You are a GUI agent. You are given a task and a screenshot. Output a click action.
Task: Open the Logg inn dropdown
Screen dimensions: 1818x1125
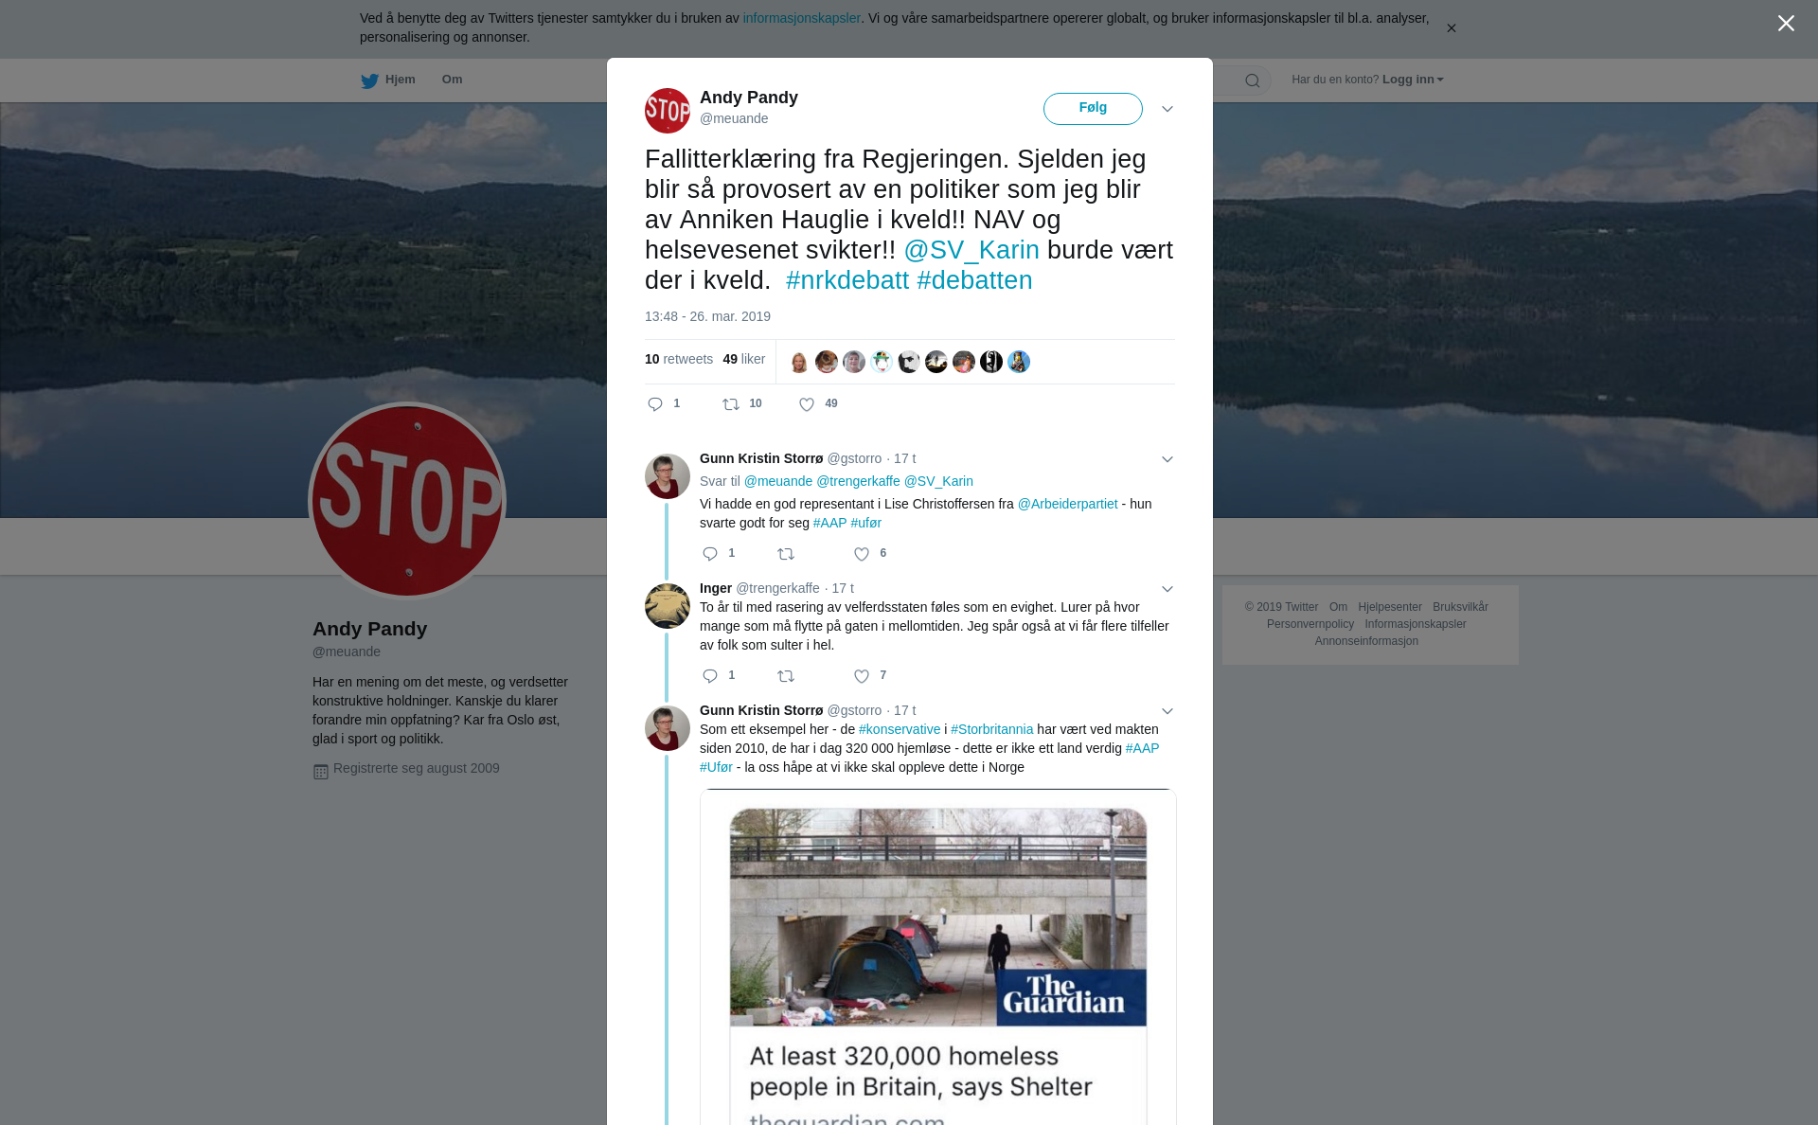tap(1413, 80)
